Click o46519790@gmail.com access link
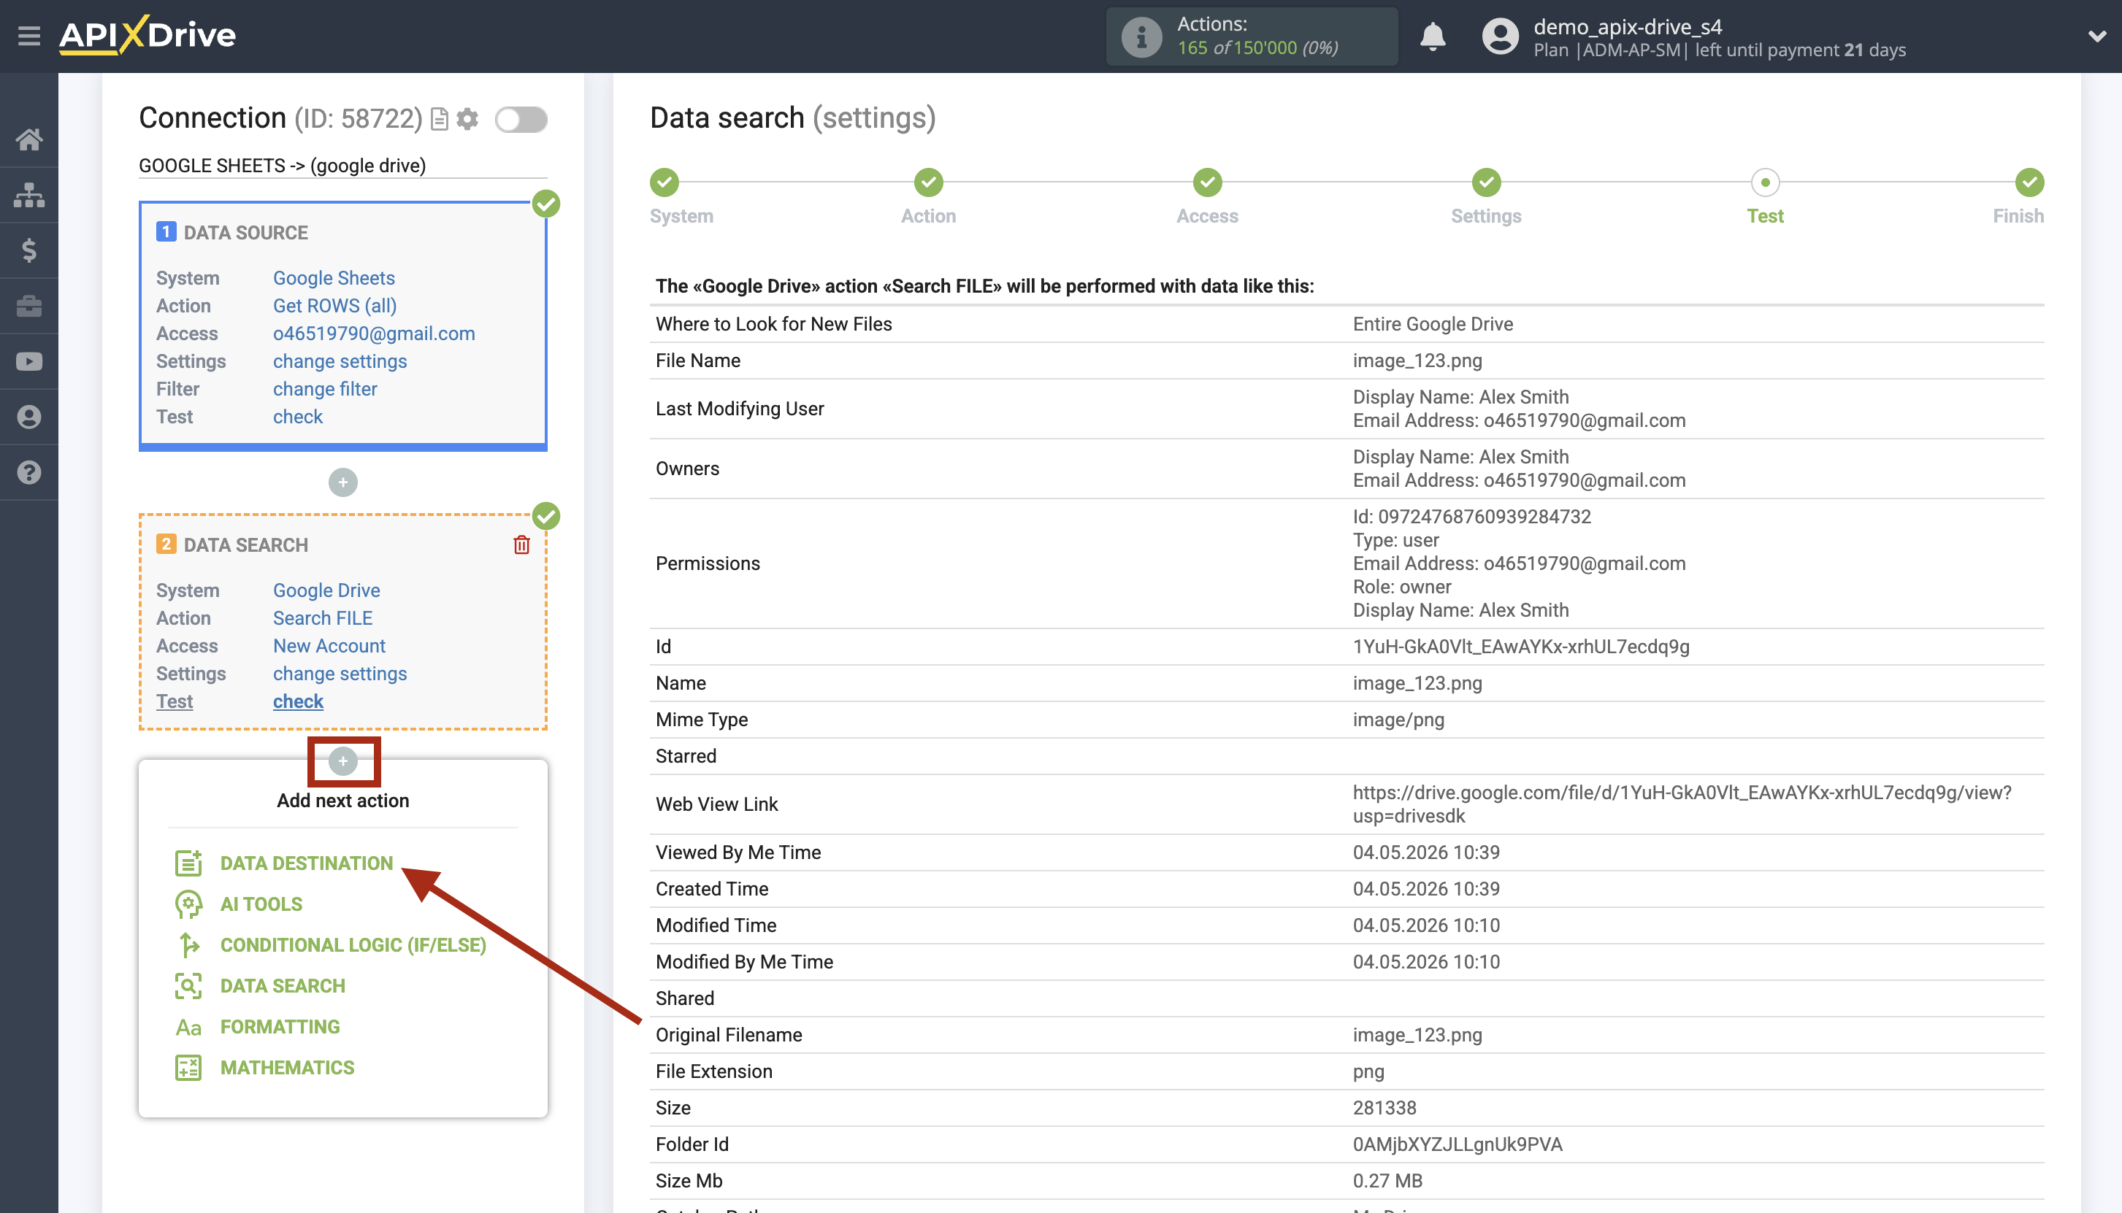Image resolution: width=2122 pixels, height=1213 pixels. 374,334
